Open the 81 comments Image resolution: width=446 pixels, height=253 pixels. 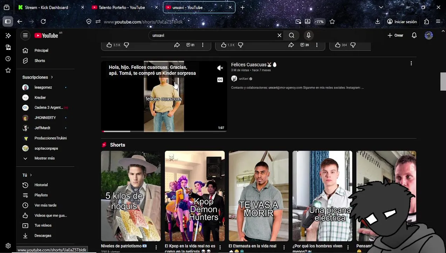click(x=190, y=45)
